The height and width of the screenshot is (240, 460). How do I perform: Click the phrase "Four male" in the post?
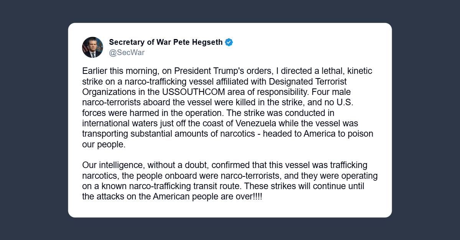coord(334,92)
